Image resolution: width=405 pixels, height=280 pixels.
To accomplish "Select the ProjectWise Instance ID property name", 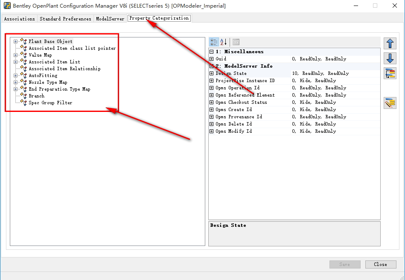I will click(245, 80).
